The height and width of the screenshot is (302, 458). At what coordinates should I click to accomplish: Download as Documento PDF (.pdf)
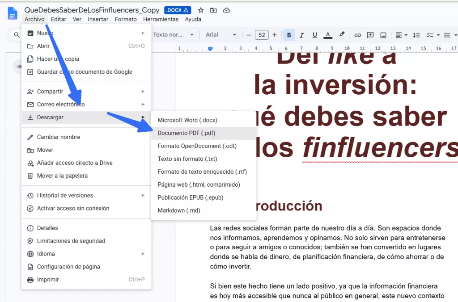click(x=204, y=133)
